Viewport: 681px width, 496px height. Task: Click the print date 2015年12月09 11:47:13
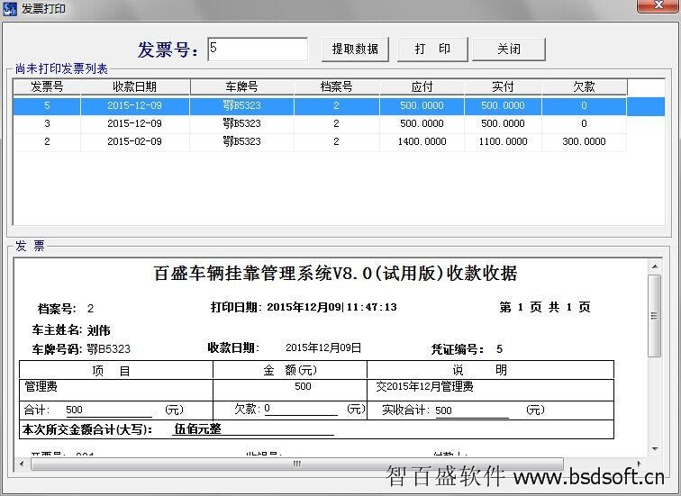click(331, 307)
